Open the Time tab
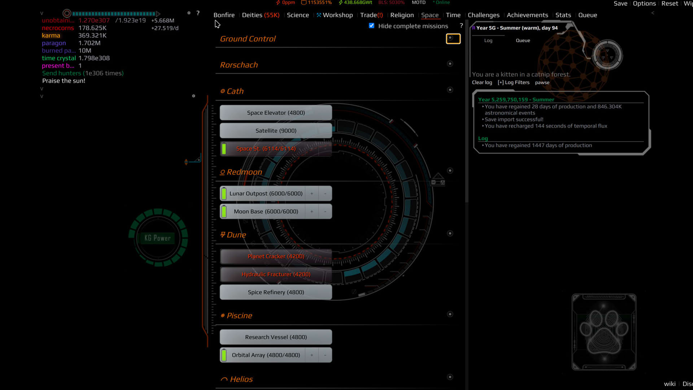Screen dimensions: 693x390 pos(453,15)
